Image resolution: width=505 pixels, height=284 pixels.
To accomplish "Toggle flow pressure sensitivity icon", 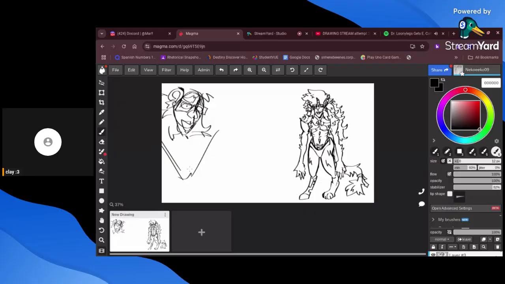I will pos(449,174).
